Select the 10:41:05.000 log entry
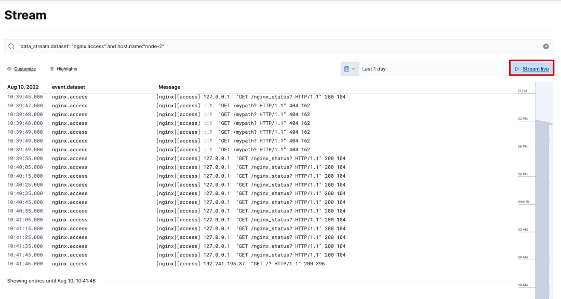This screenshot has width=561, height=299. pos(259,220)
